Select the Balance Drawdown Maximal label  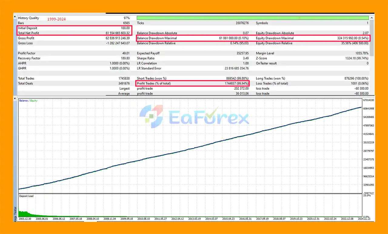pyautogui.click(x=157, y=38)
